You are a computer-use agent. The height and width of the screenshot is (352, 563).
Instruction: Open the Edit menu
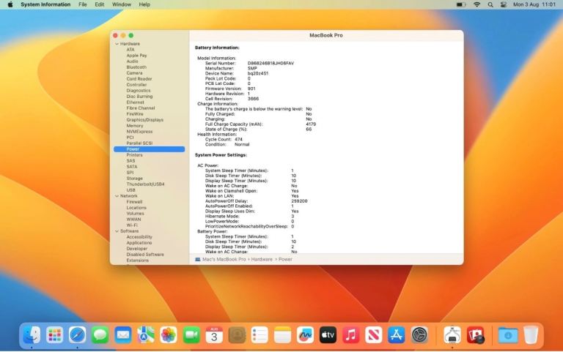click(x=100, y=4)
